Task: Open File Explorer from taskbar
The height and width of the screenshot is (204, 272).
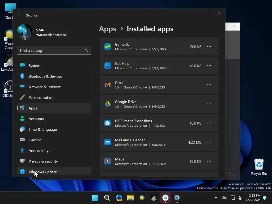Action: pos(130,198)
